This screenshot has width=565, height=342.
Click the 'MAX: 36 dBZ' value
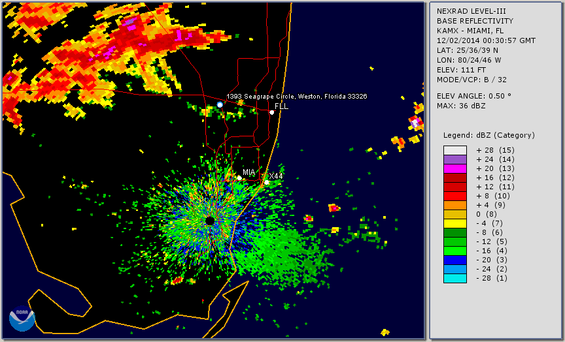tap(461, 106)
